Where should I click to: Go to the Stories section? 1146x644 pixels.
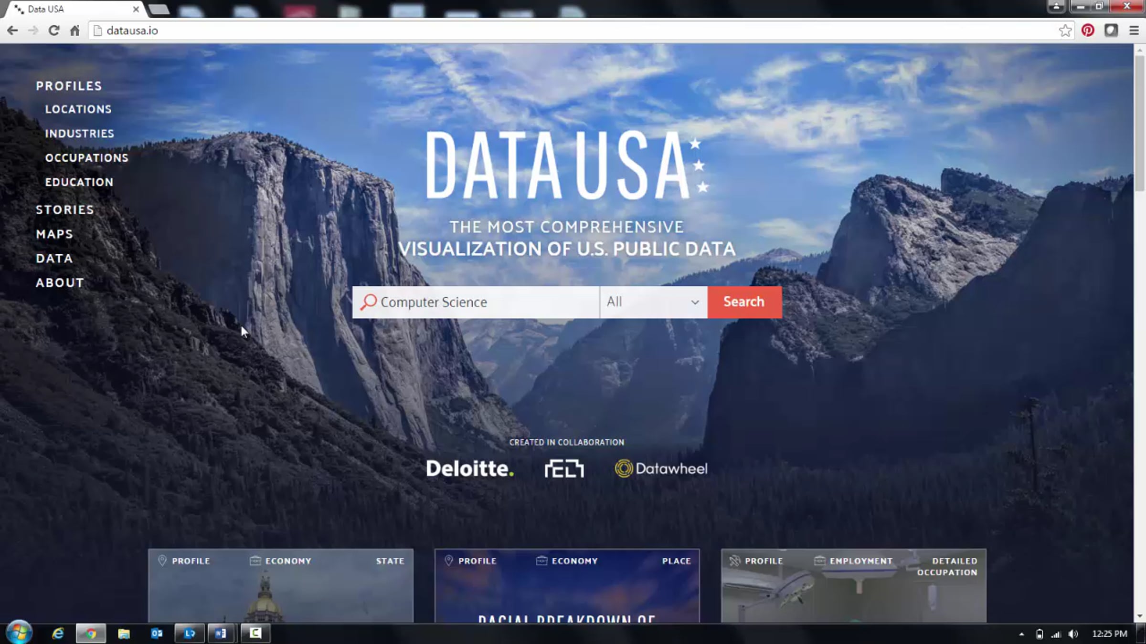pyautogui.click(x=65, y=210)
